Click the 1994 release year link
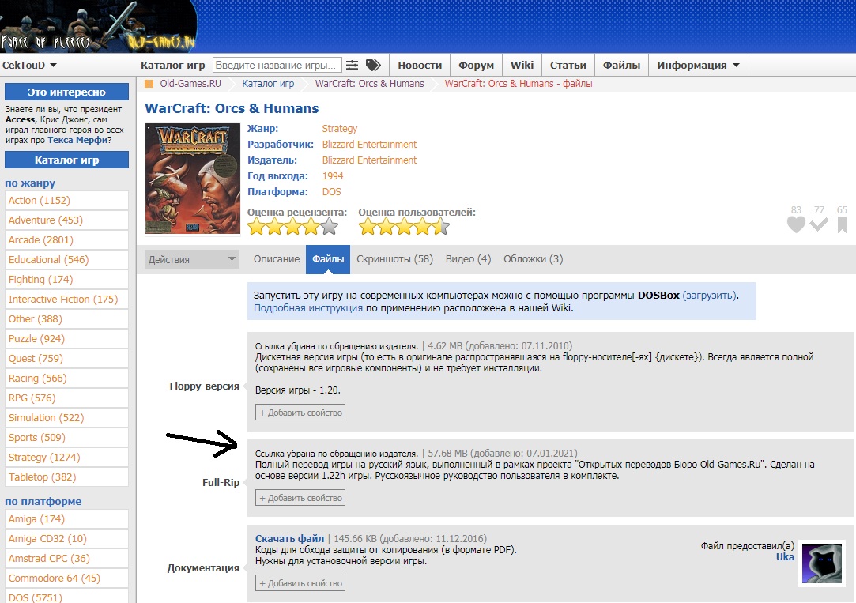This screenshot has width=856, height=603. coord(333,175)
